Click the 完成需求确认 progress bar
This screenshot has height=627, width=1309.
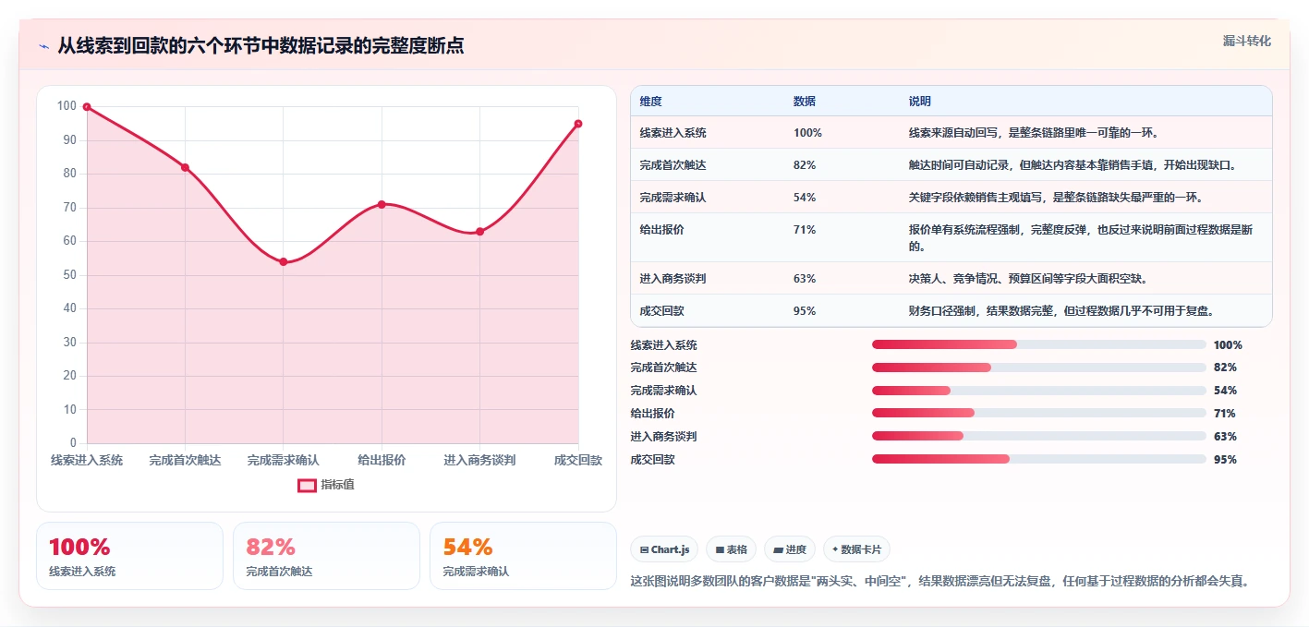(1039, 391)
